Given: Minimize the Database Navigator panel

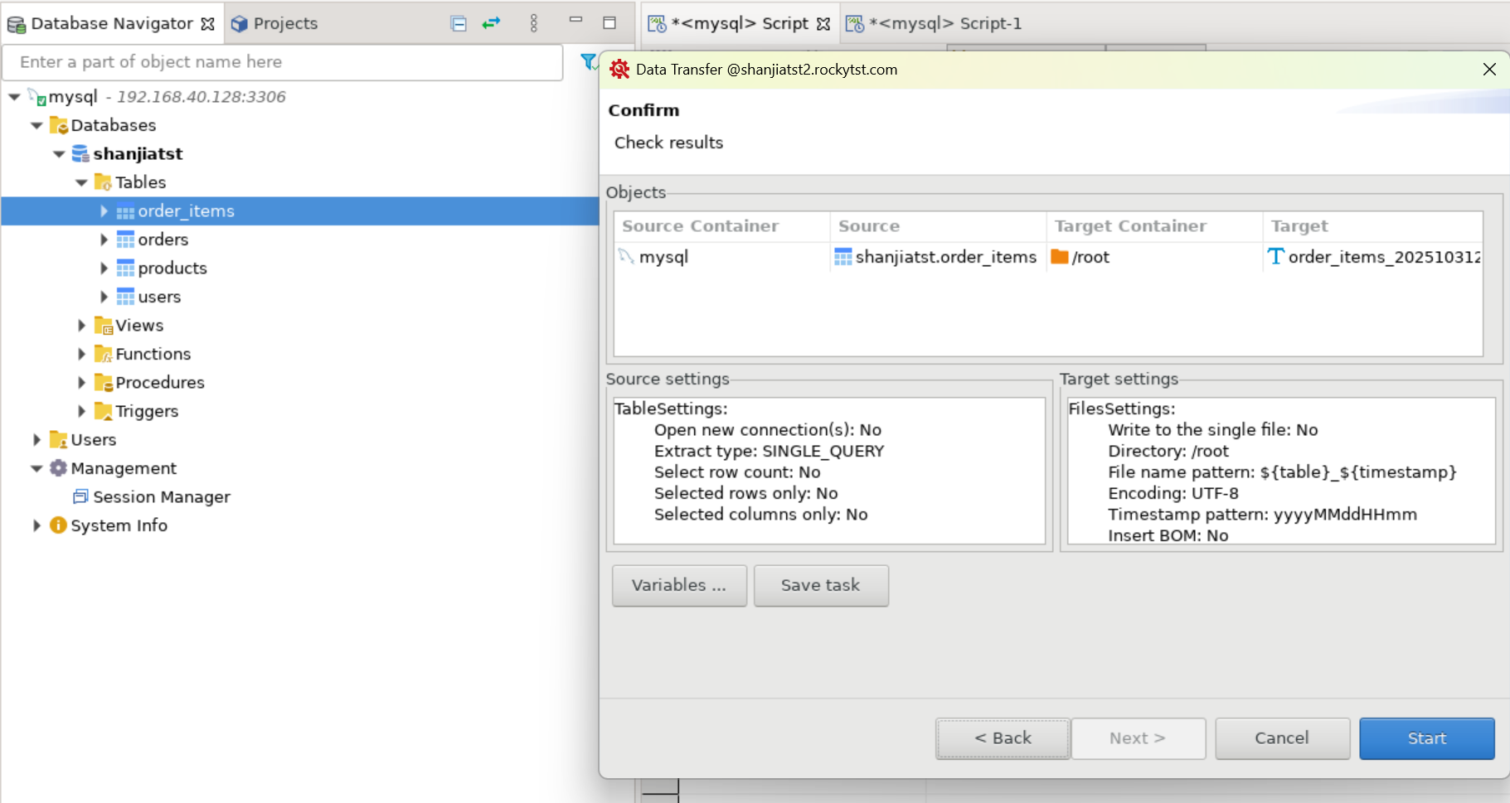Looking at the screenshot, I should tap(575, 20).
